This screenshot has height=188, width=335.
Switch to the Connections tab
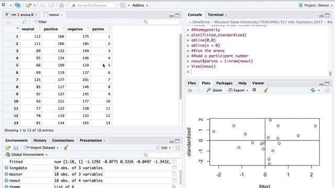(x=63, y=140)
